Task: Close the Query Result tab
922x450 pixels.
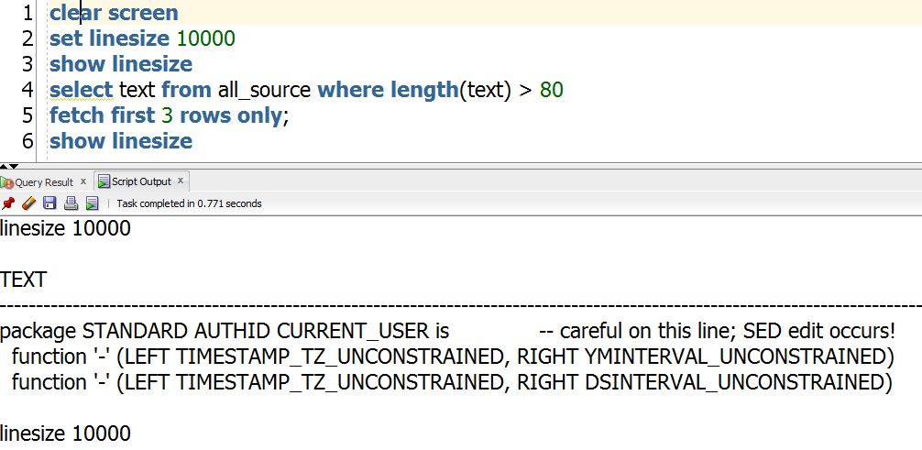Action: tap(83, 181)
